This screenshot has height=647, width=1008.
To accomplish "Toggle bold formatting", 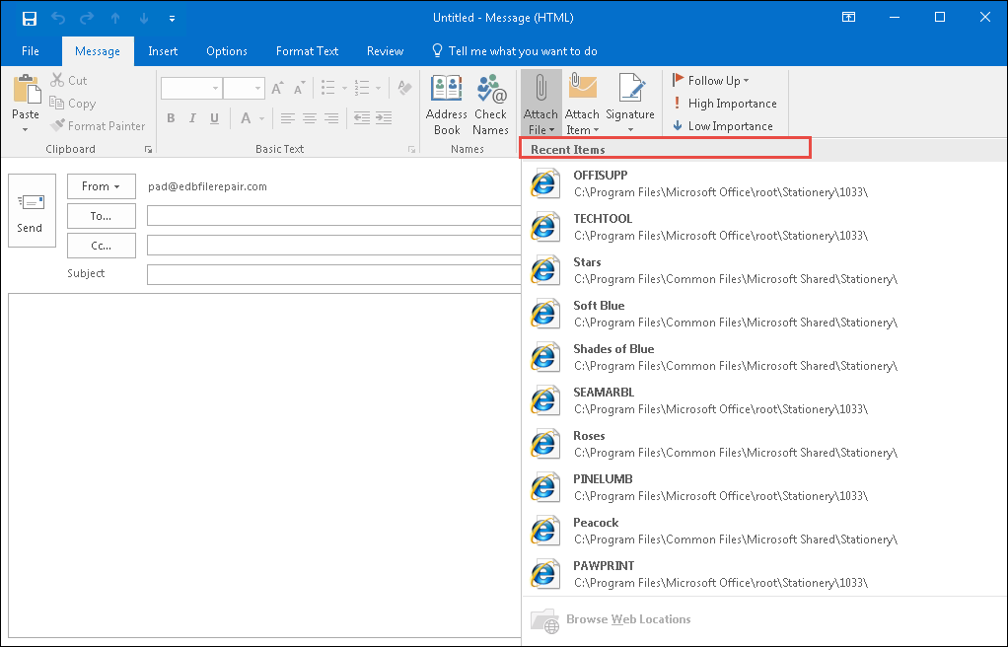I will [171, 118].
